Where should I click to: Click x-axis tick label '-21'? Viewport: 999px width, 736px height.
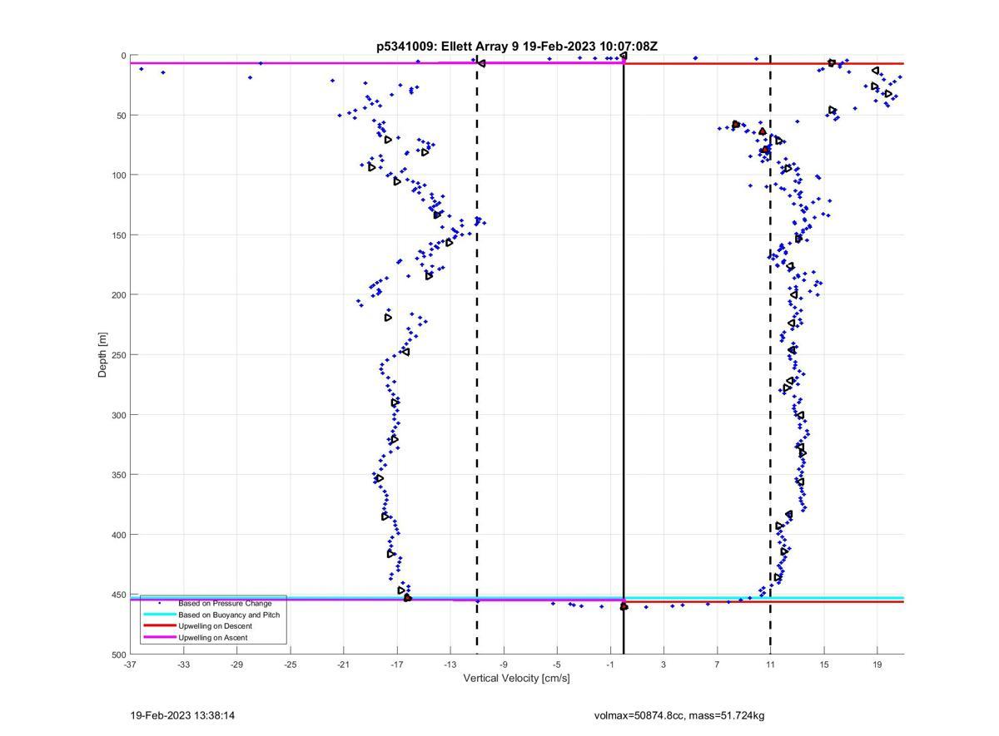(x=343, y=664)
